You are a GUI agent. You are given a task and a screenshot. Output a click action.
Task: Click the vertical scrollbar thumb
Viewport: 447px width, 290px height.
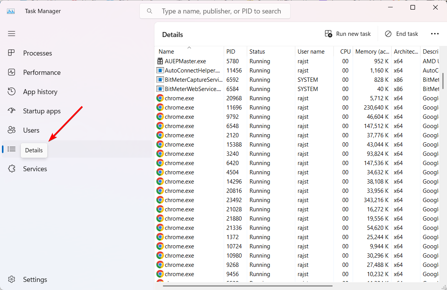443,81
